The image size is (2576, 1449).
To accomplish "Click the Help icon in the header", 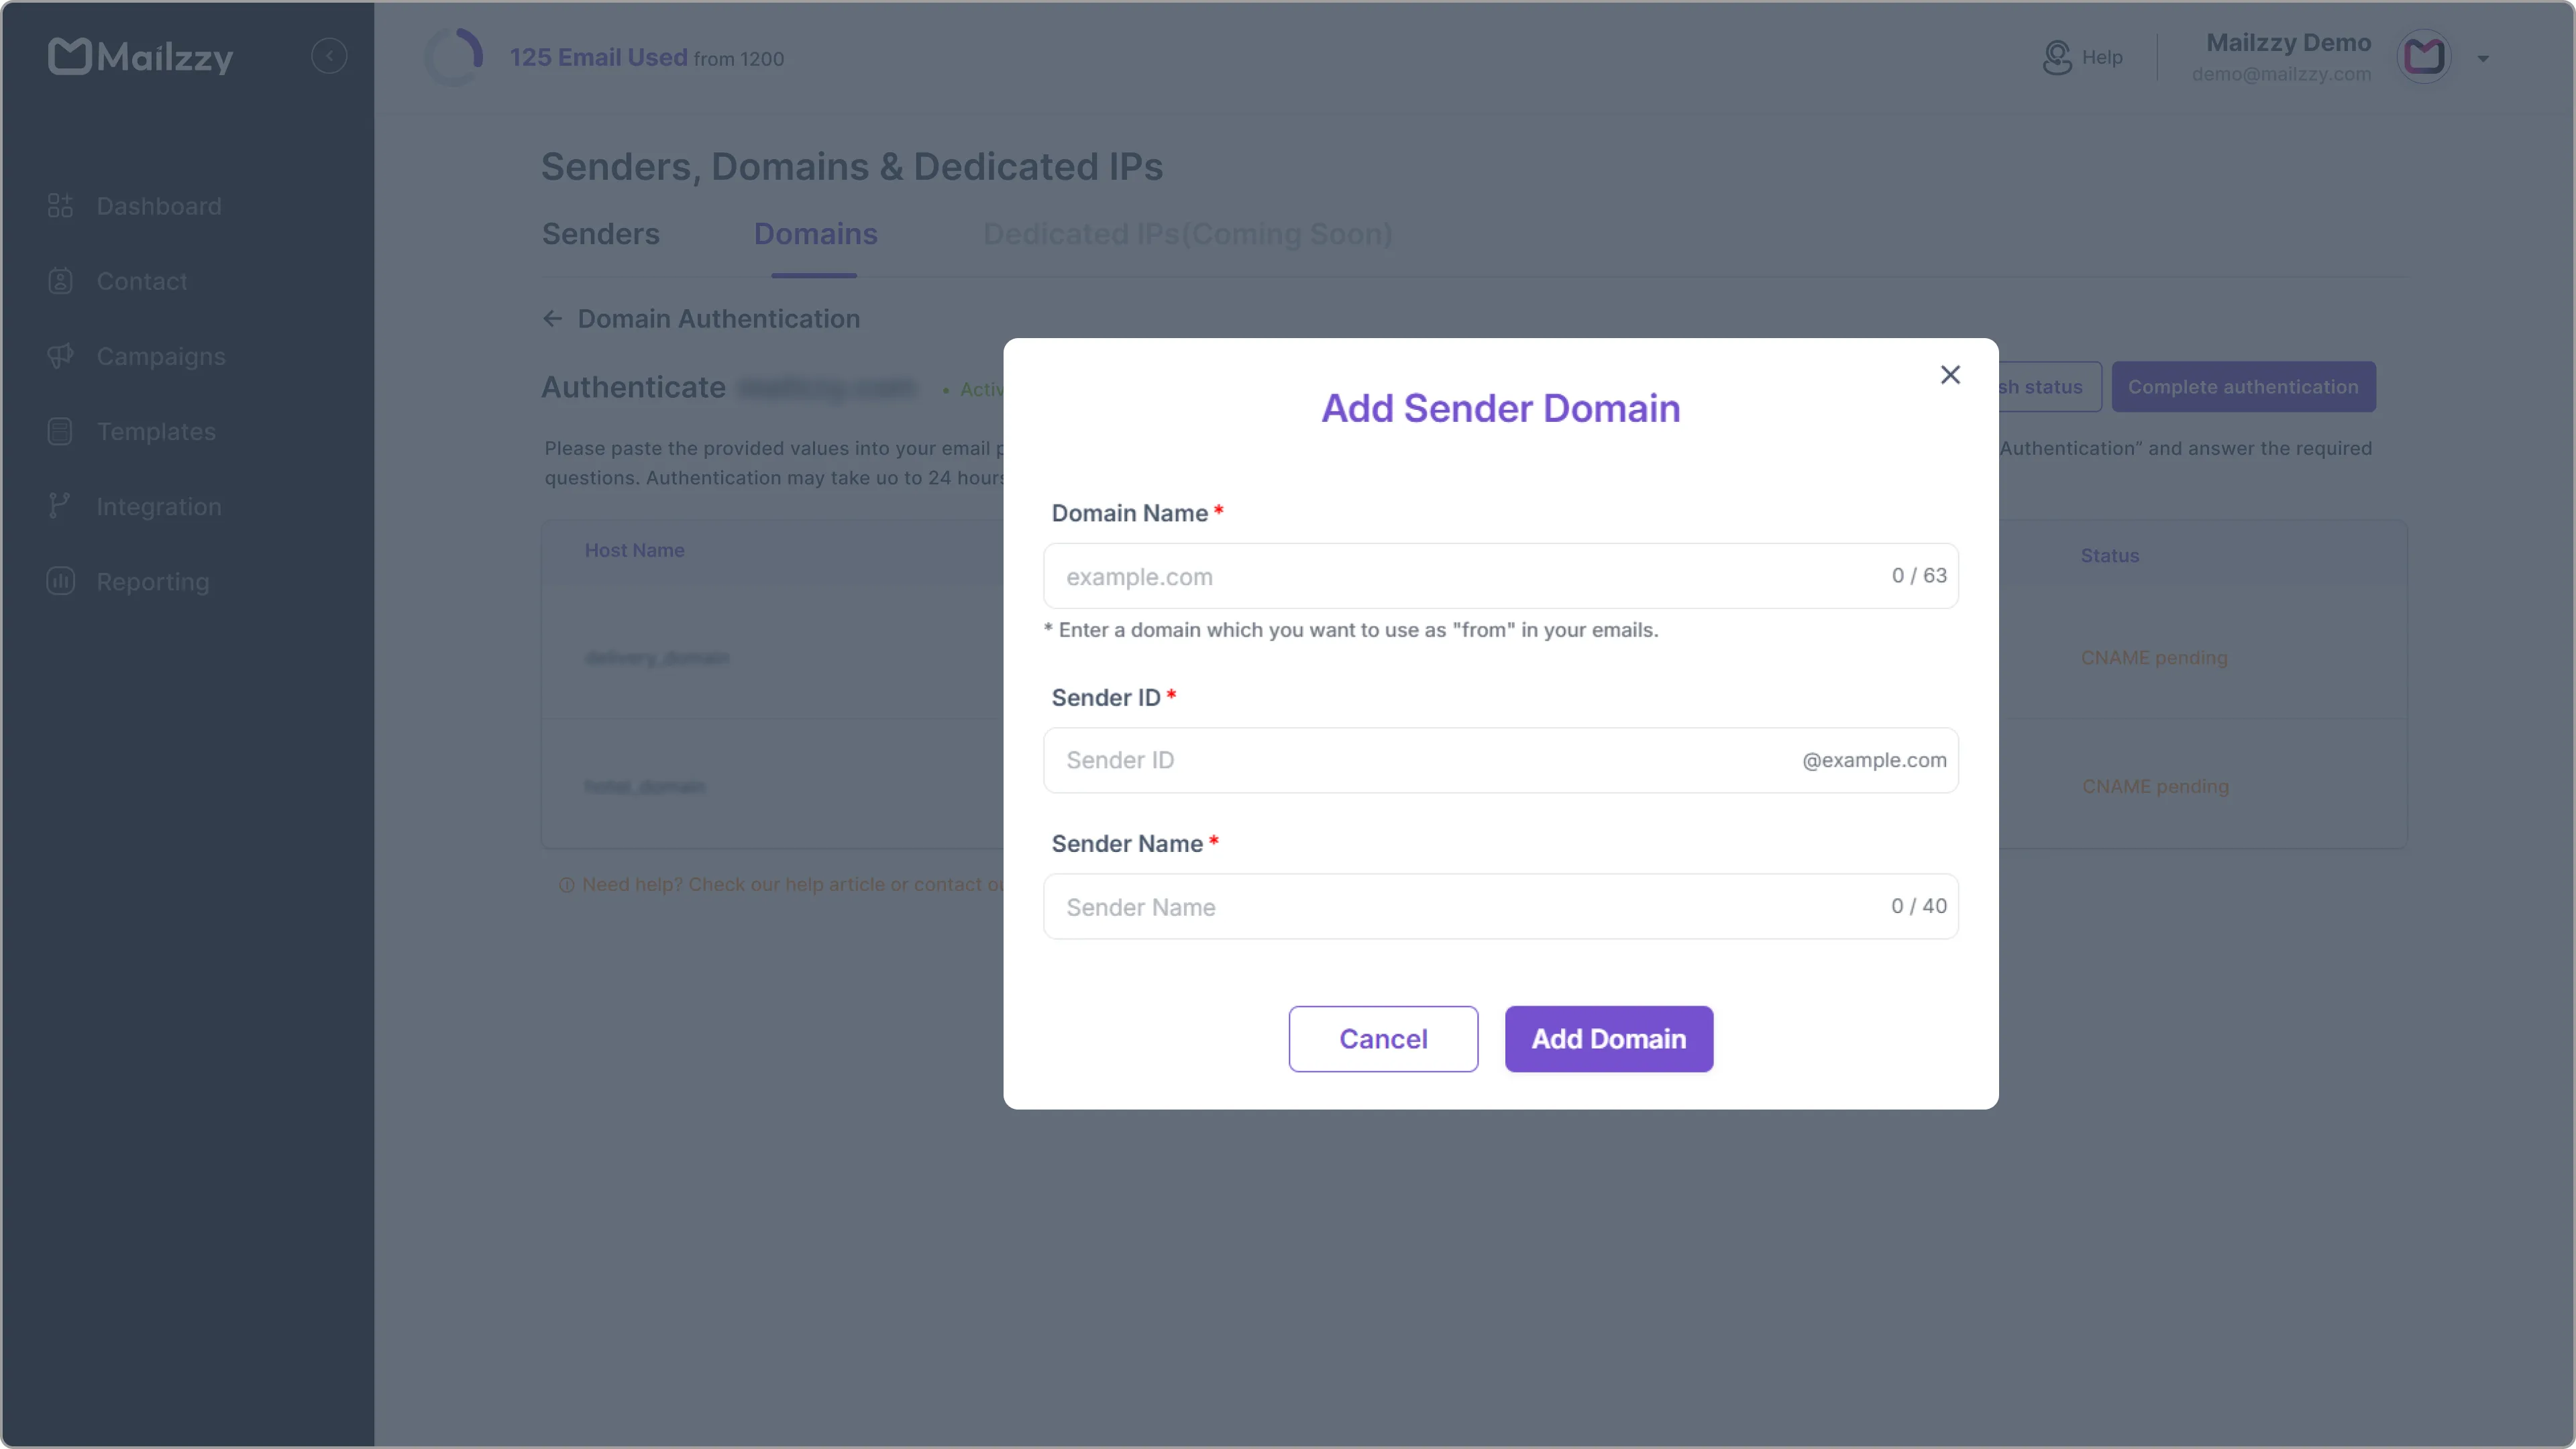I will click(2056, 57).
